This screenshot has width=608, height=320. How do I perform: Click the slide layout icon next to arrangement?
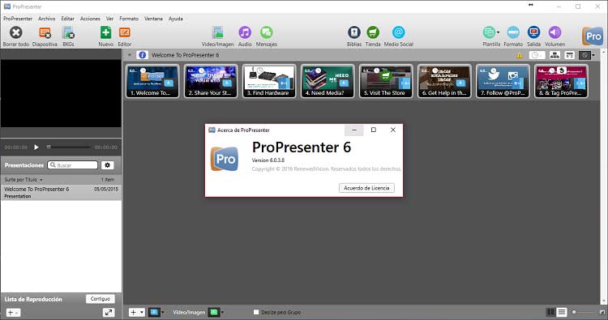click(x=569, y=55)
